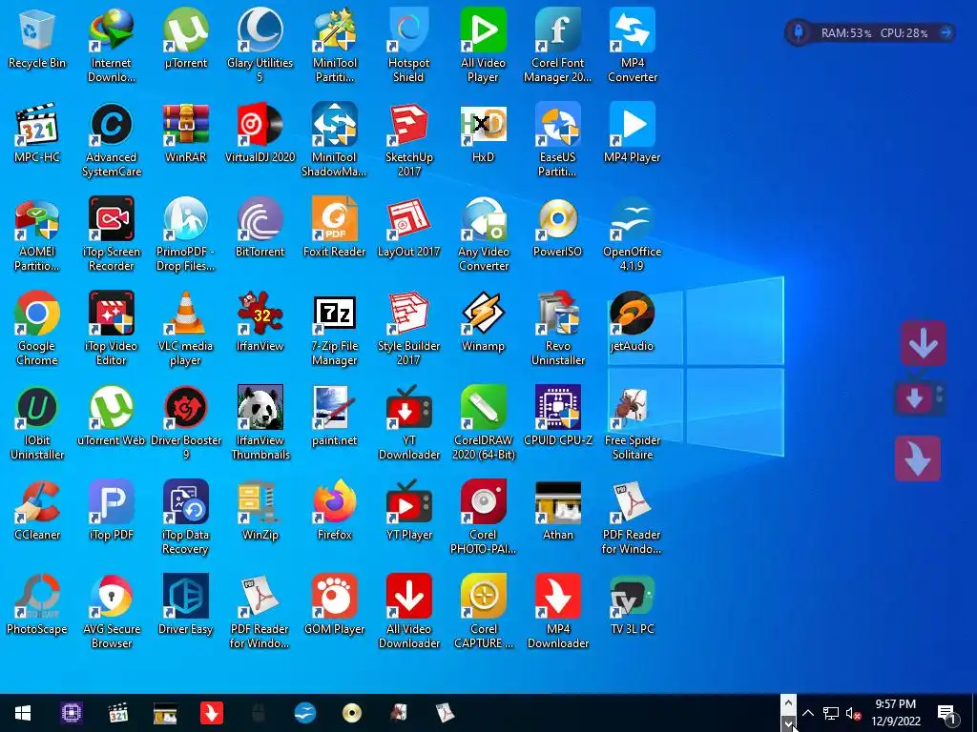Select iTop Video Editor icon
This screenshot has height=732, width=977.
[112, 329]
